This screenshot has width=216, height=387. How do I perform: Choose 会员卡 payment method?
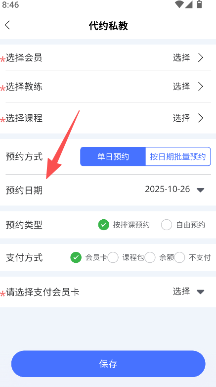coord(76,258)
